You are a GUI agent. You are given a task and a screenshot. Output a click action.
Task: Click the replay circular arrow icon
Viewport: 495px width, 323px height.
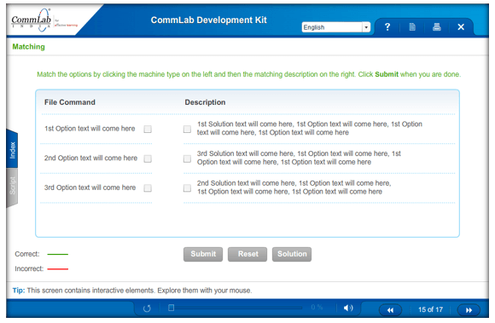click(x=147, y=309)
